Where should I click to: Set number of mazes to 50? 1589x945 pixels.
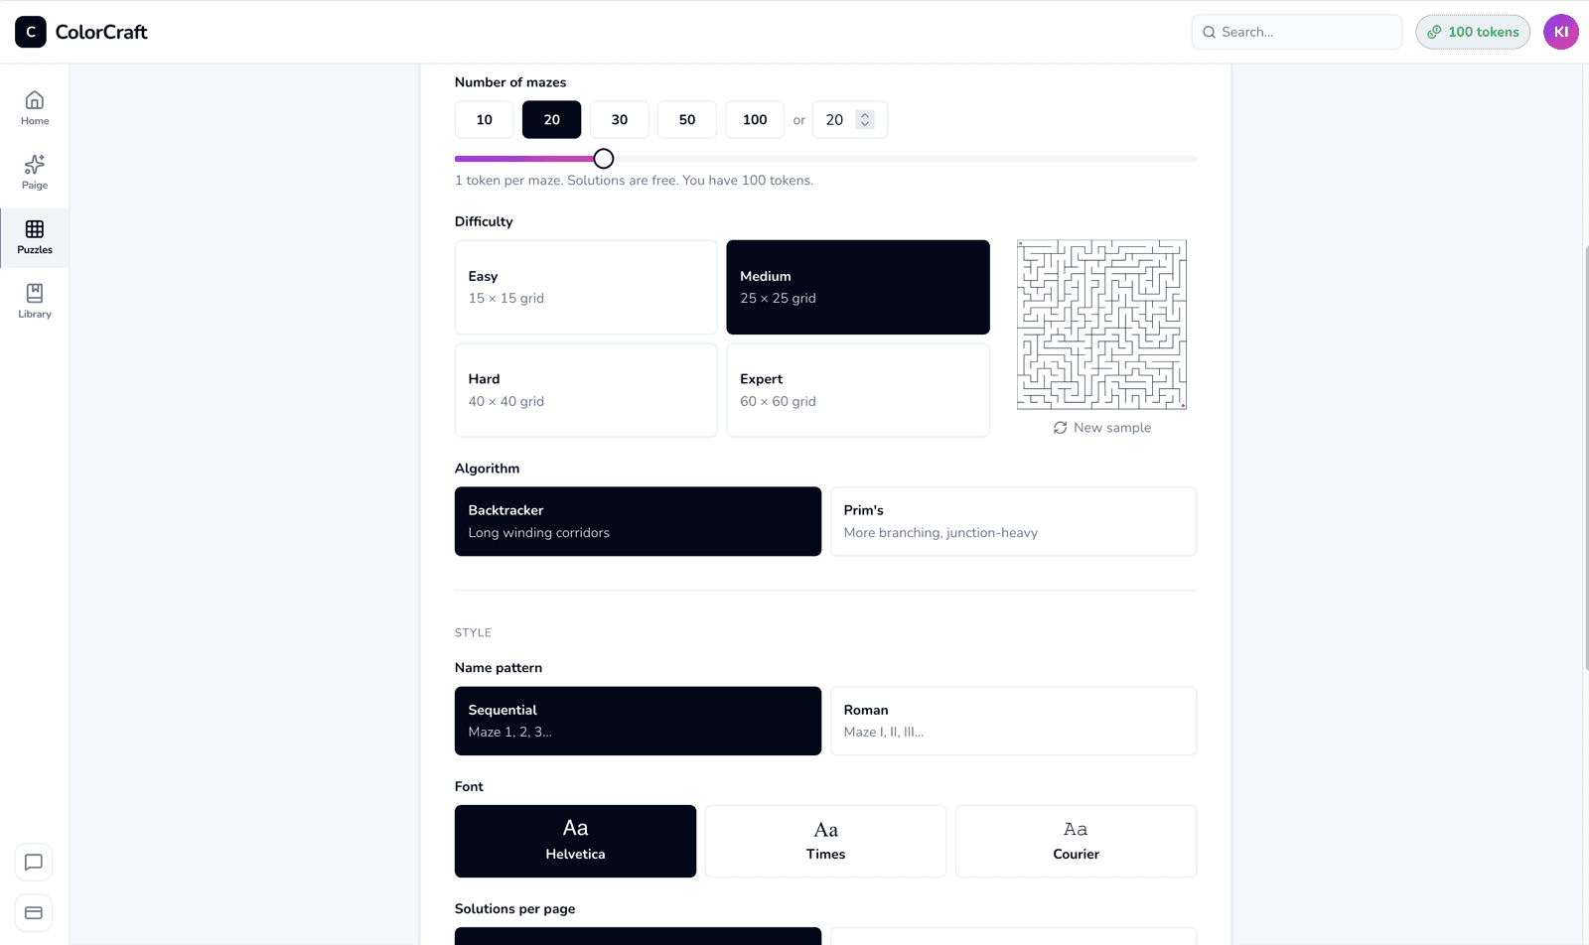pyautogui.click(x=687, y=120)
